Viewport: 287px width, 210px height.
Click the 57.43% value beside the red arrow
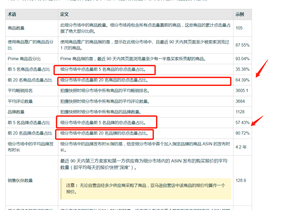(x=243, y=123)
